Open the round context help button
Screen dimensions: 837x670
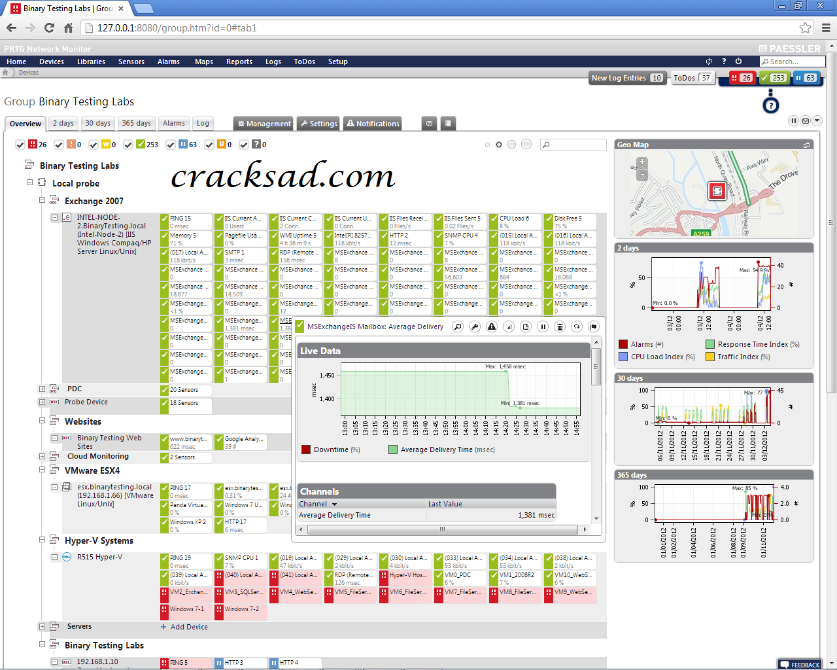771,105
